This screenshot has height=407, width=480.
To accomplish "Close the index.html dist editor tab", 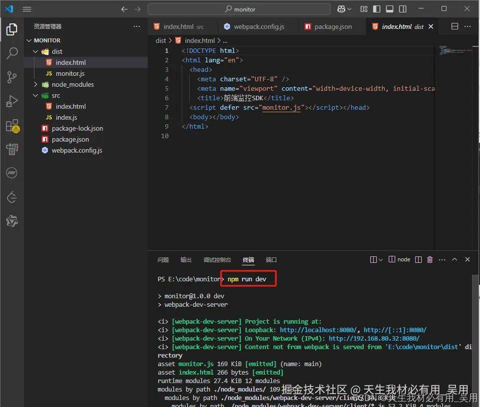I will click(x=431, y=26).
